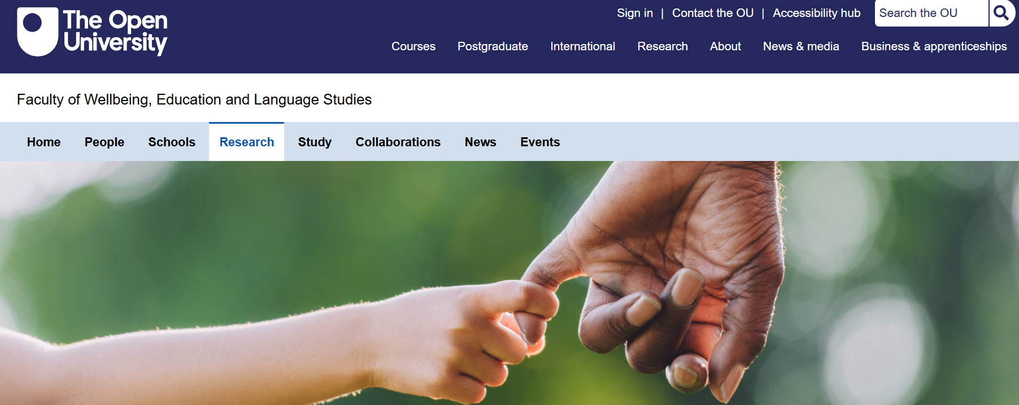Screen dimensions: 1019x405
Task: Open Business & apprenticeships page
Action: [934, 46]
